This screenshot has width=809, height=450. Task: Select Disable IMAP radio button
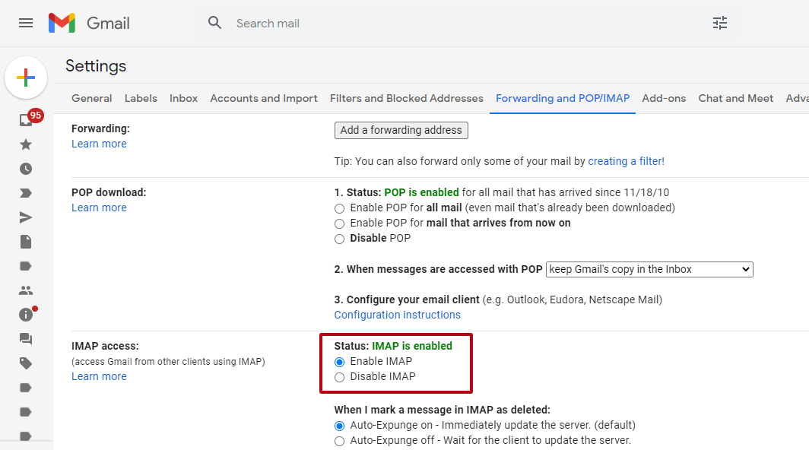[x=339, y=377]
